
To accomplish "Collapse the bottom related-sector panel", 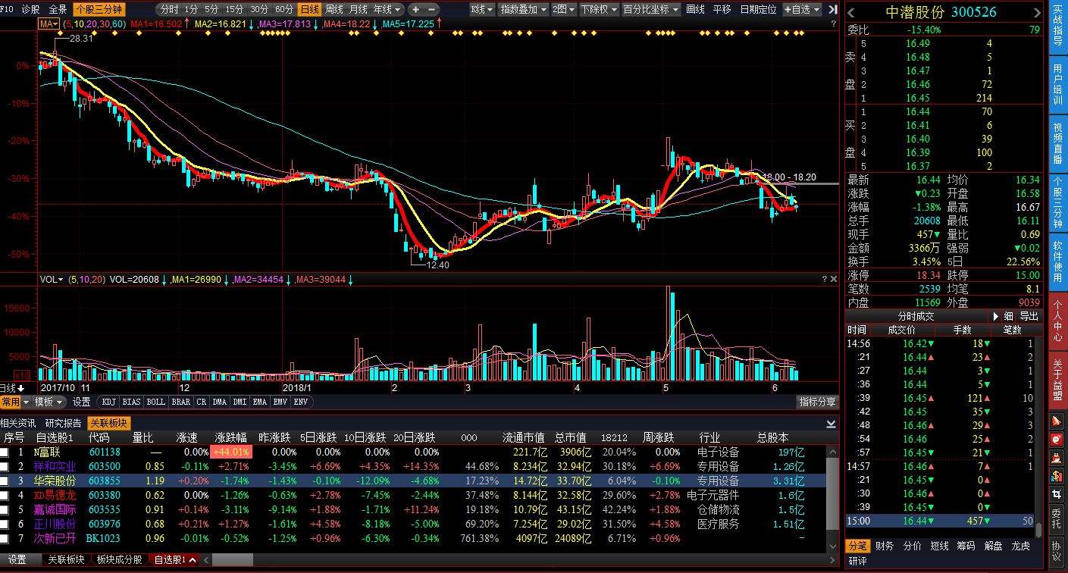I will (x=831, y=423).
